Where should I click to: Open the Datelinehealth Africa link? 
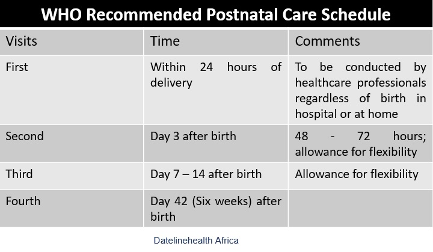pyautogui.click(x=196, y=241)
